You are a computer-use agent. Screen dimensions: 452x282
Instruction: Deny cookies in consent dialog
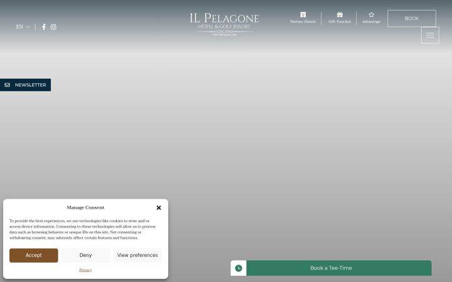85,255
